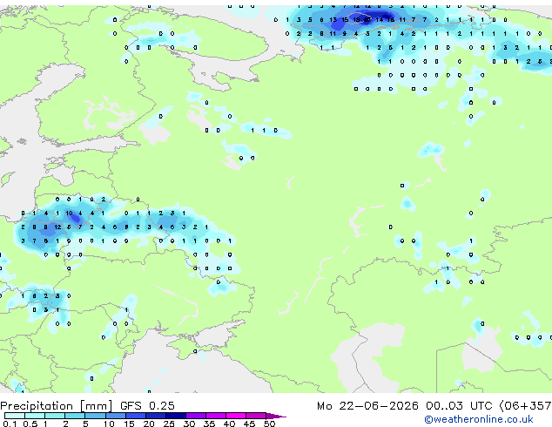Click the '25' legend scale label
This screenshot has width=552, height=427.
[x=169, y=424]
